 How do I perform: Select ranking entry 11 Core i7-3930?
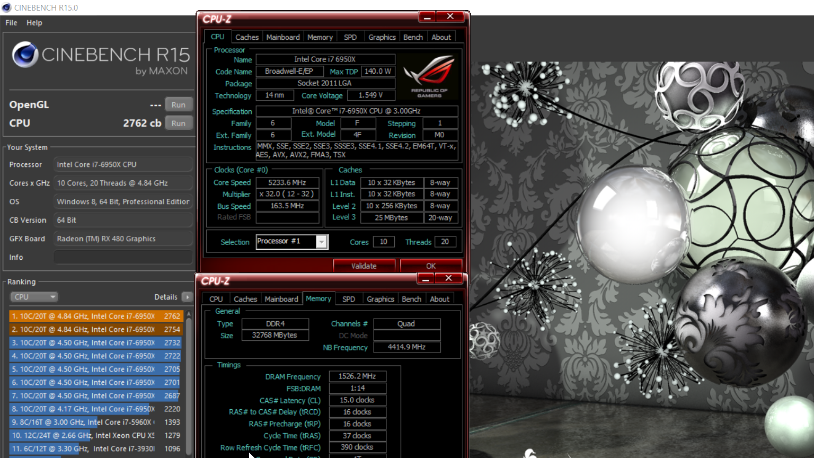[x=96, y=448]
